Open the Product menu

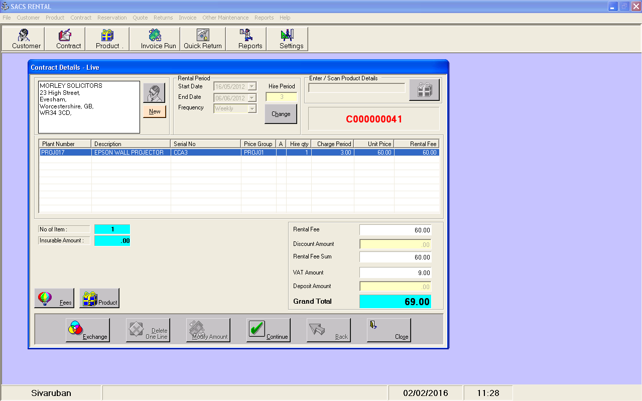55,18
